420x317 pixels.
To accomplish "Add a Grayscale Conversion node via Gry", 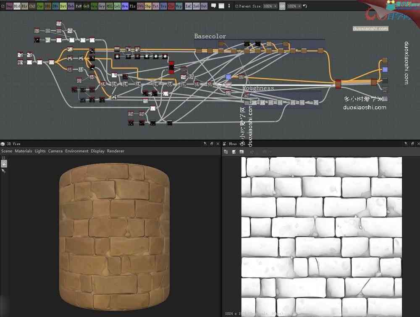I will click(102, 6).
